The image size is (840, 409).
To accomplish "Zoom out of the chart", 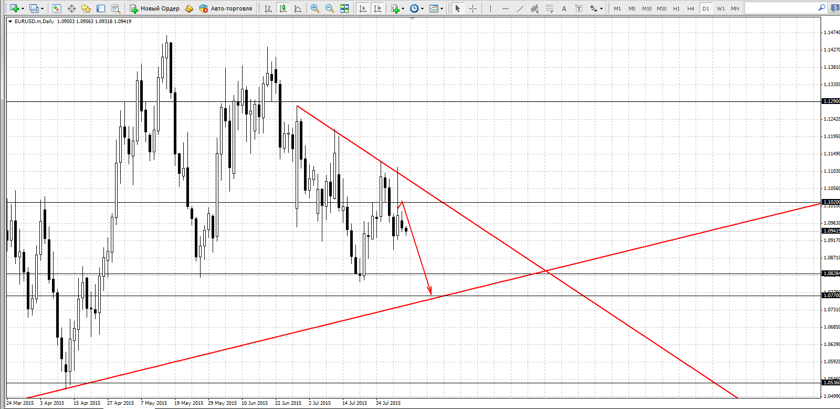I will [x=330, y=8].
